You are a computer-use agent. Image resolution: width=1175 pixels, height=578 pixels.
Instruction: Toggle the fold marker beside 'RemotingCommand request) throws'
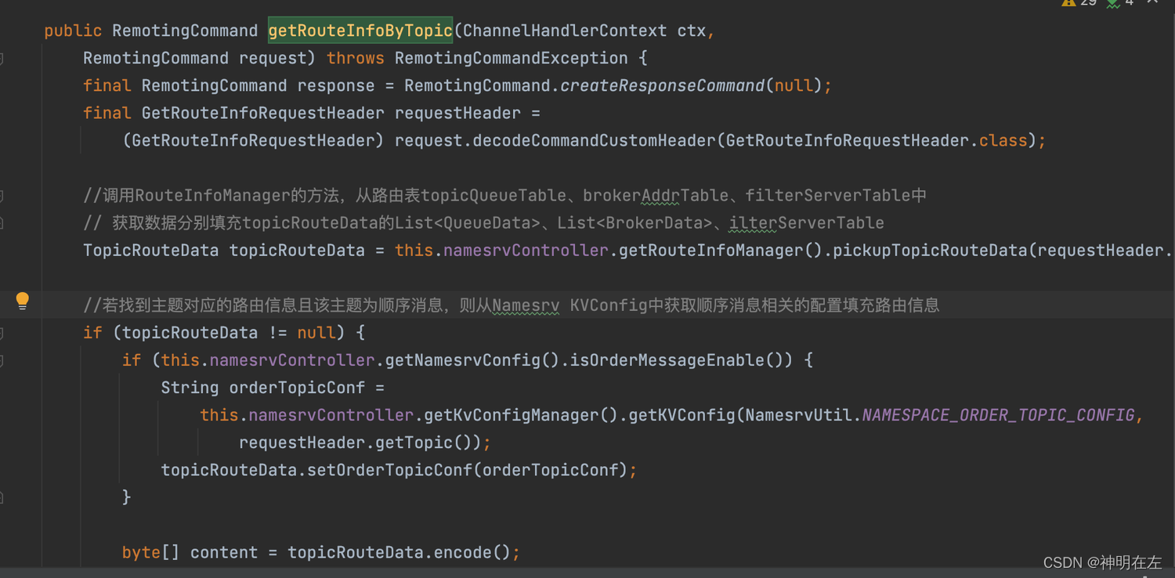(x=2, y=59)
